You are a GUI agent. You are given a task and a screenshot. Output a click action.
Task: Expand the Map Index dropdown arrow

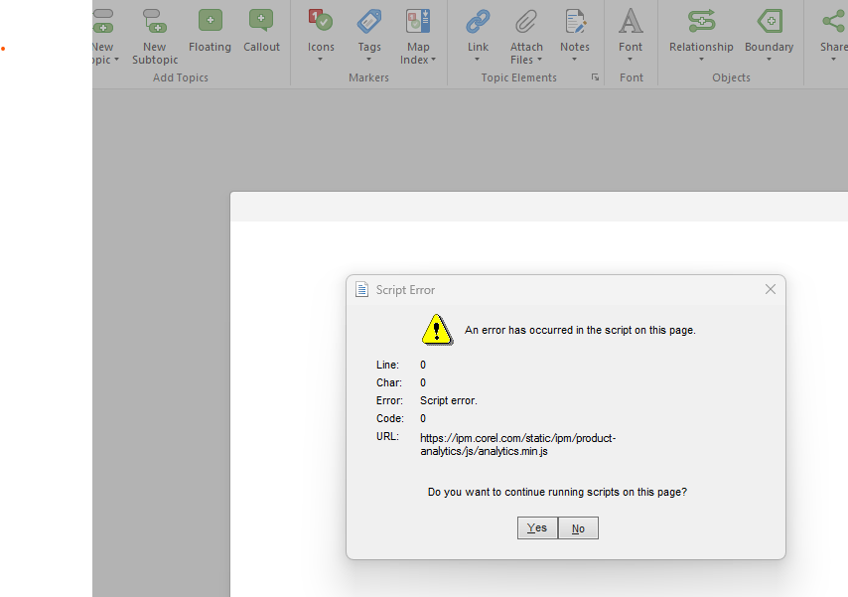(434, 61)
